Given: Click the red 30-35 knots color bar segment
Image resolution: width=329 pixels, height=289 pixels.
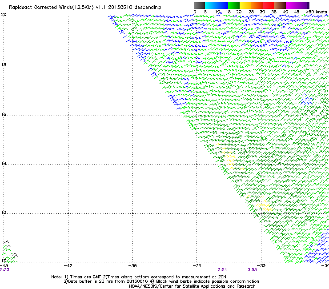Looking at the screenshot, I should 269,5.
